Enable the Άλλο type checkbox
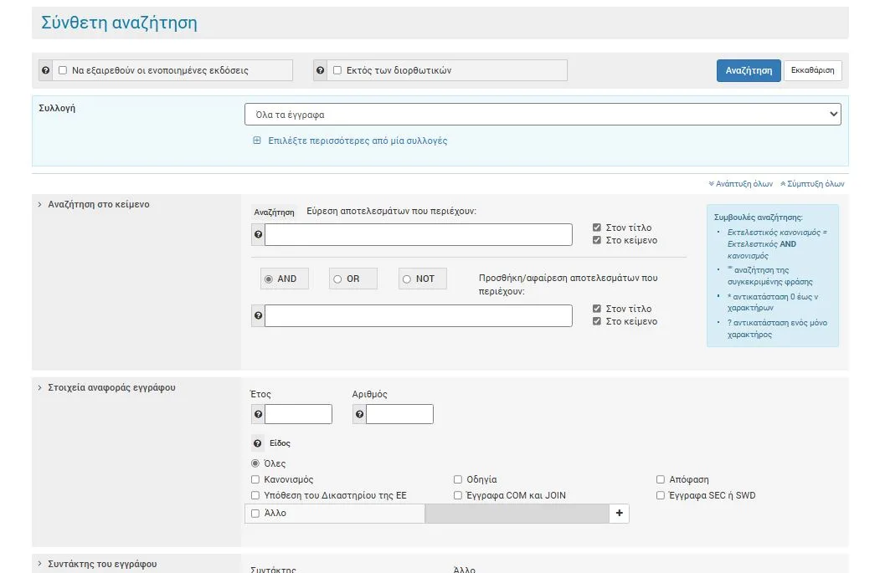885x573 pixels. coord(255,514)
